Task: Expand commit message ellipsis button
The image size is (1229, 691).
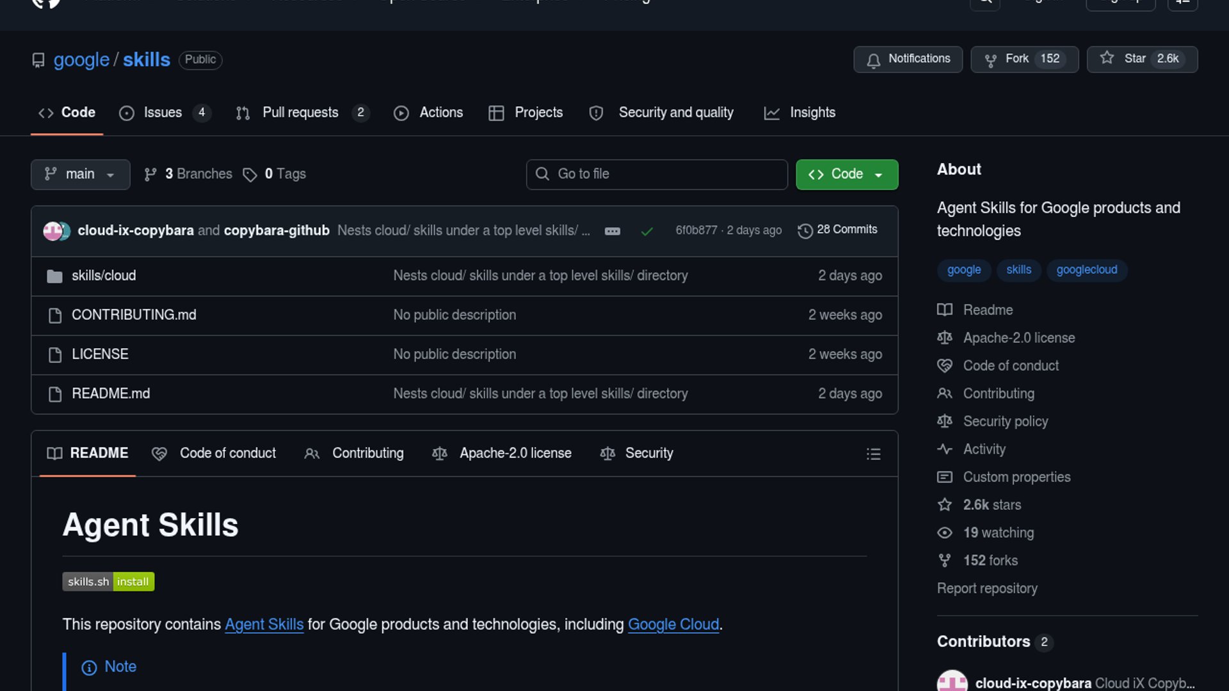Action: 612,231
